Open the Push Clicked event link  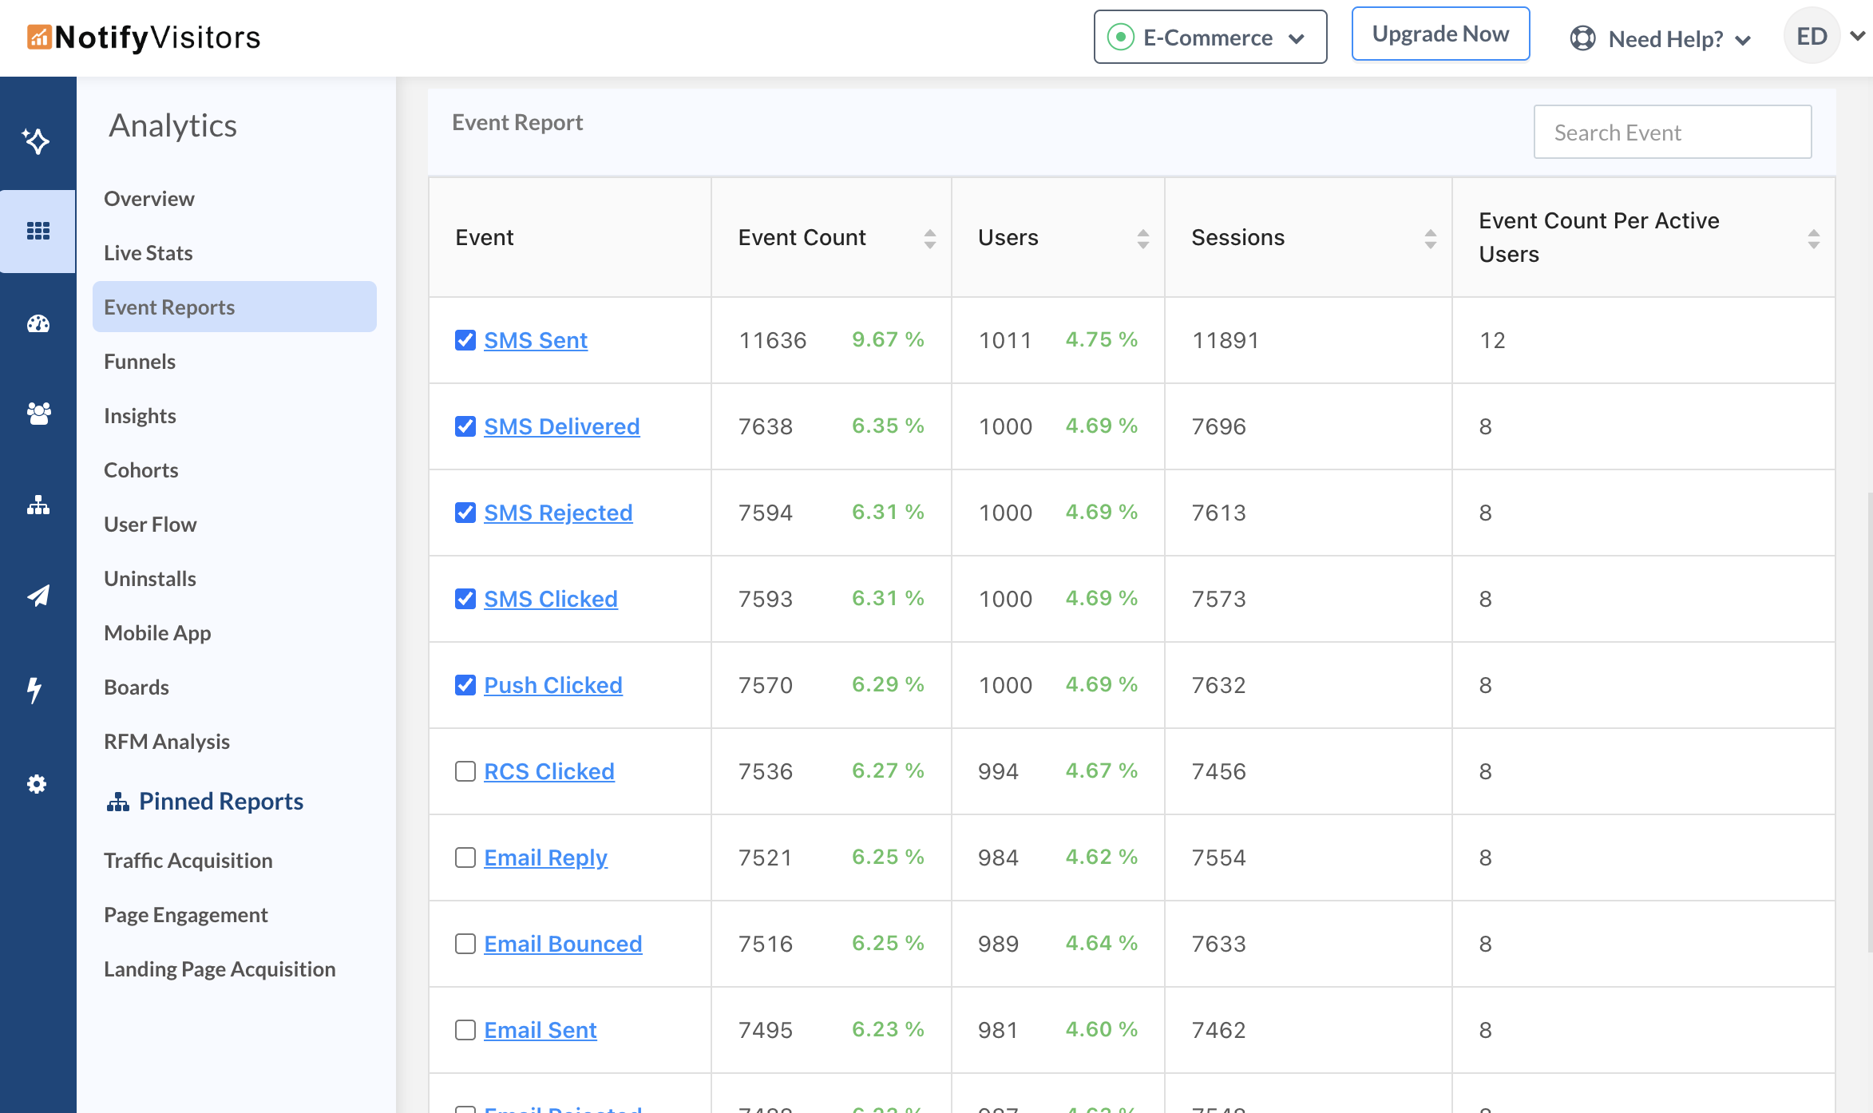tap(552, 685)
